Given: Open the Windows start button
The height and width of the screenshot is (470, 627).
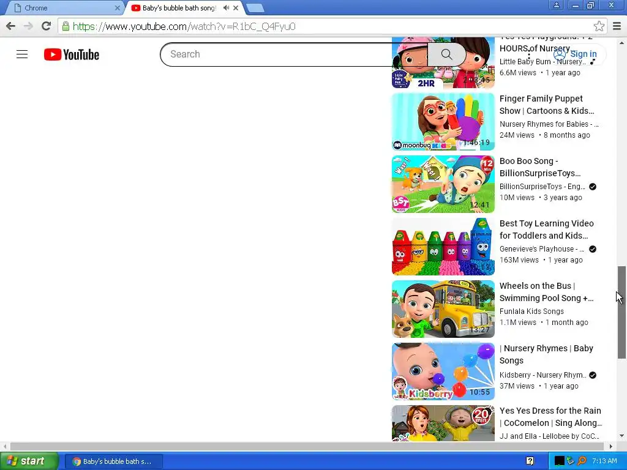Looking at the screenshot, I should click(29, 461).
